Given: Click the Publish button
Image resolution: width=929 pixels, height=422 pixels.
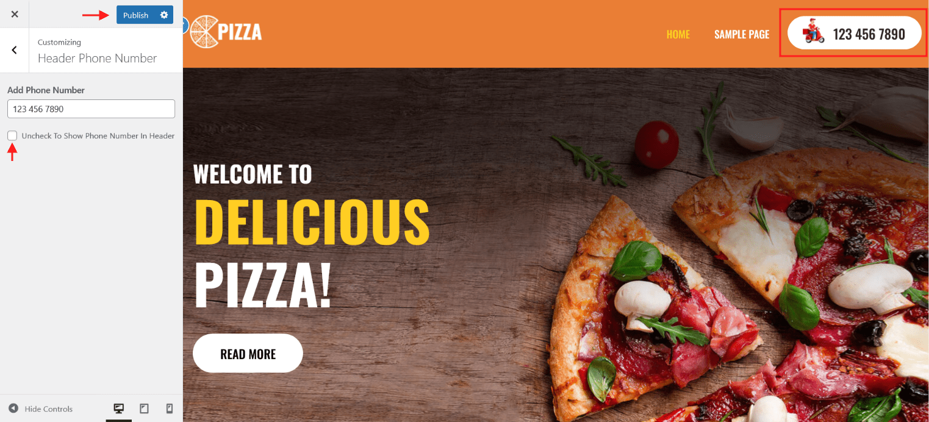Looking at the screenshot, I should click(135, 15).
